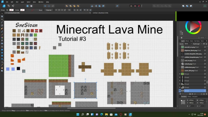Switch to Pixel persona icon
Image resolution: width=208 pixels, height=117 pixels.
9,6
